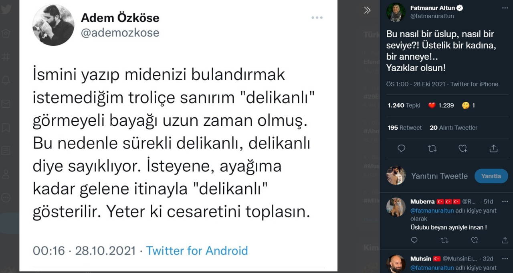Screen dimensions: 513x273
Task: Click the reply icon under Fatmanur Altun's tweet
Action: [401, 149]
